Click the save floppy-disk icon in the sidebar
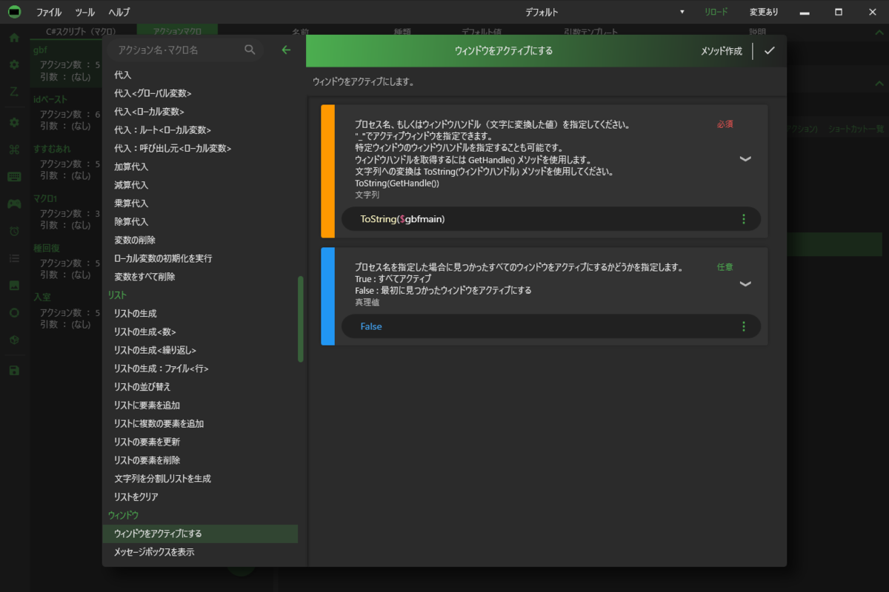Screen dimensions: 889x592 point(14,370)
